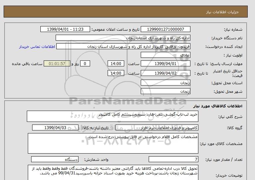This screenshot has width=255, height=180.
Task: Select the شهر محل تحویل field زنجان
Action: (165, 91)
